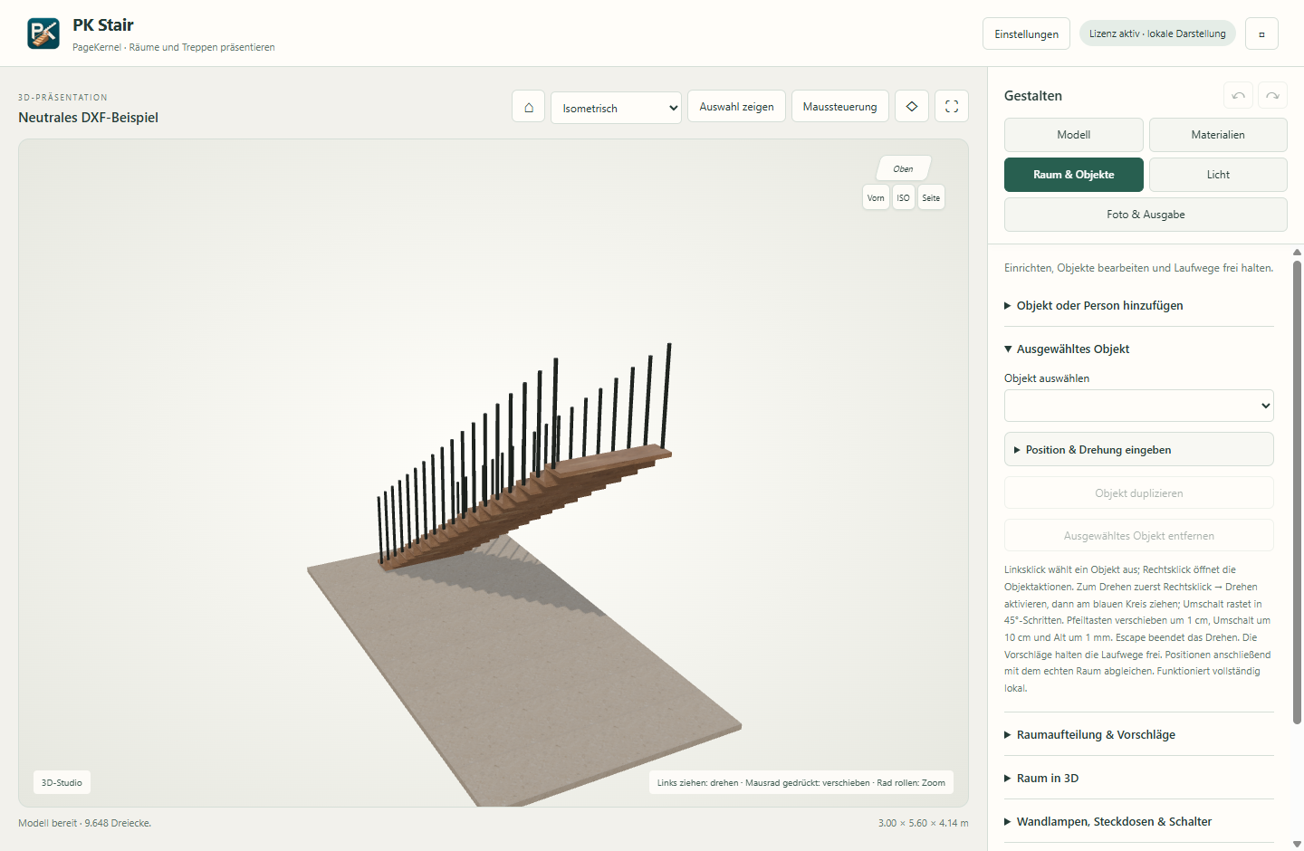Select Vorn face on the view cube
The width and height of the screenshot is (1304, 851).
(876, 197)
